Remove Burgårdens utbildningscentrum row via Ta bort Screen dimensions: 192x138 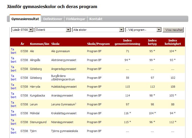[13, 78]
